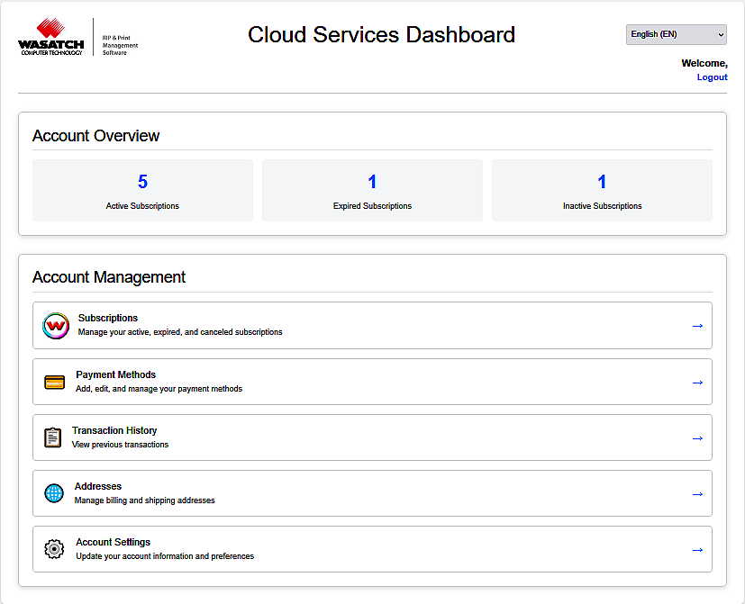Select the Active Subscriptions count card

(142, 190)
